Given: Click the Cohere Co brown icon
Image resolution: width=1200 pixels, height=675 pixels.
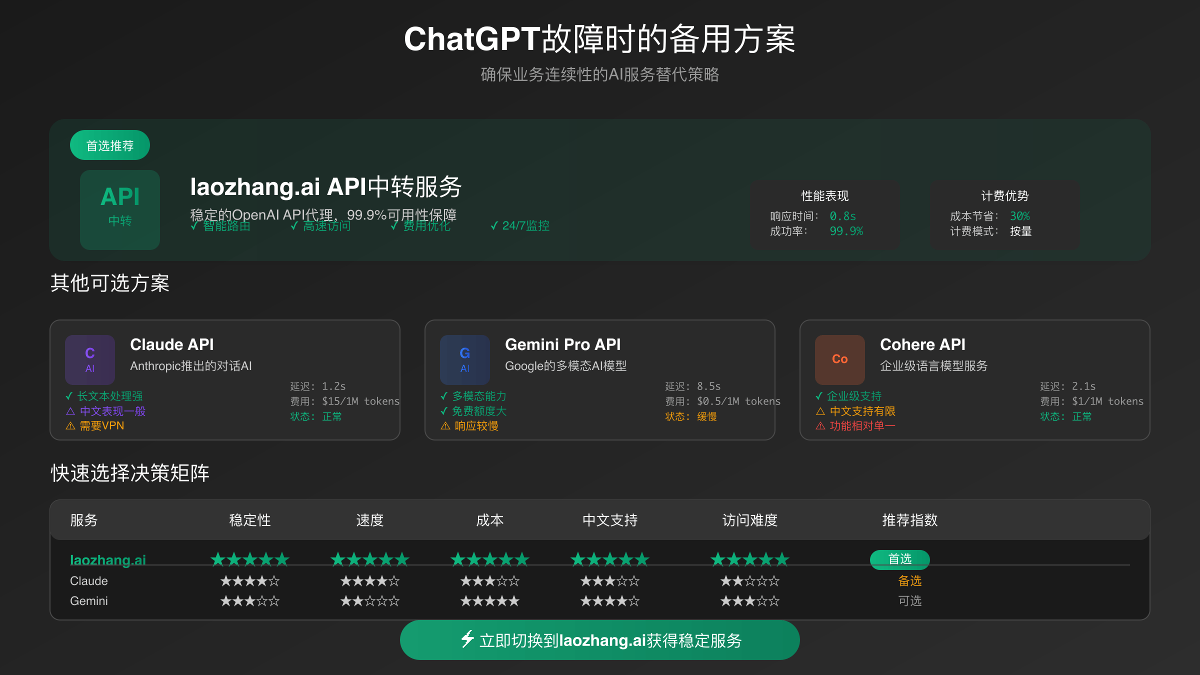Looking at the screenshot, I should click(840, 360).
